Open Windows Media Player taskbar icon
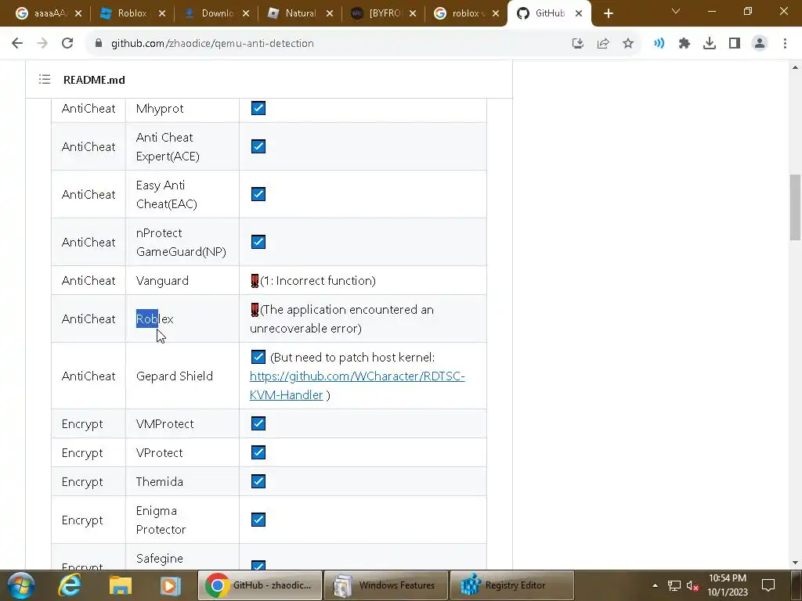802x601 pixels. (170, 585)
